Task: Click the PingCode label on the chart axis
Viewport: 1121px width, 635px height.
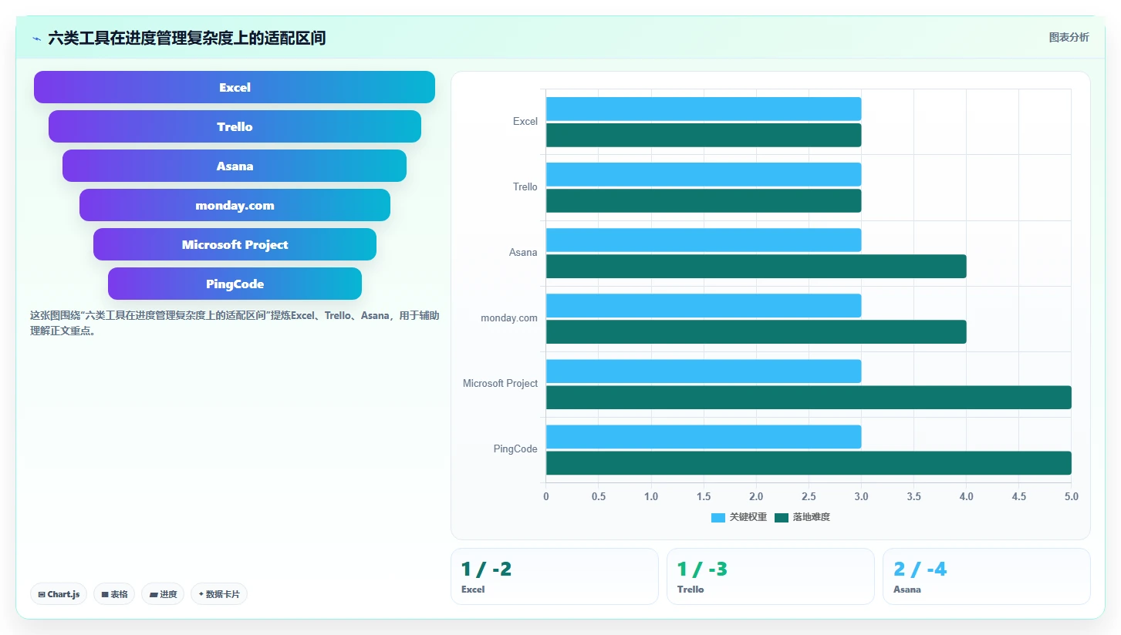Action: coord(515,449)
